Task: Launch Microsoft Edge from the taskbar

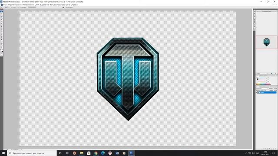Action: pos(103,153)
